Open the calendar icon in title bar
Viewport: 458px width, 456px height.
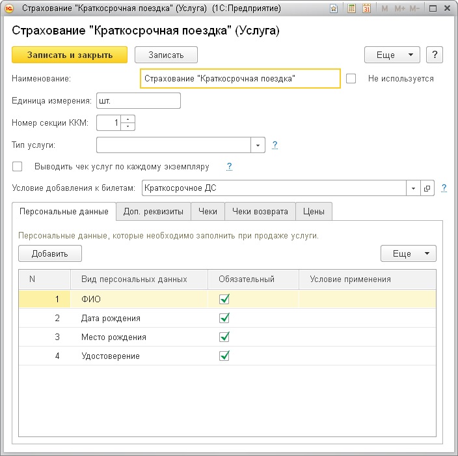[x=366, y=9]
